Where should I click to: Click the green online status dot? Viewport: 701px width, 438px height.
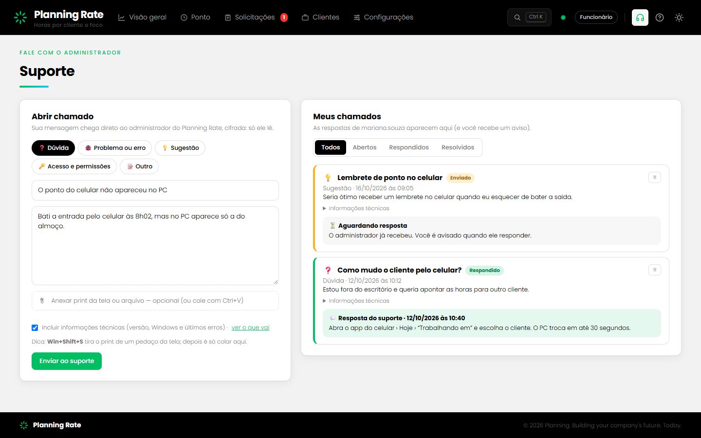[x=563, y=18]
